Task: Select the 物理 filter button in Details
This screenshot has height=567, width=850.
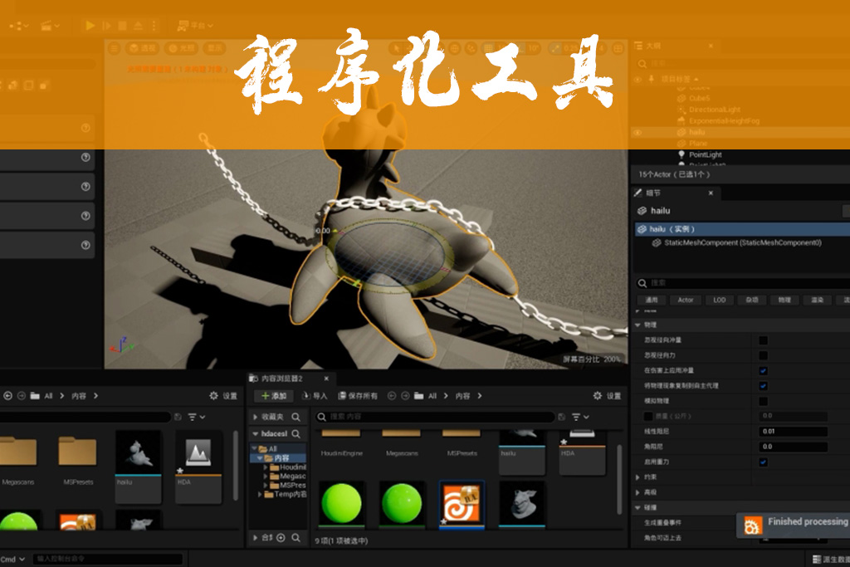Action: coord(784,300)
